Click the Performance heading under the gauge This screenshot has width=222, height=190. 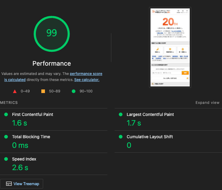(x=52, y=64)
